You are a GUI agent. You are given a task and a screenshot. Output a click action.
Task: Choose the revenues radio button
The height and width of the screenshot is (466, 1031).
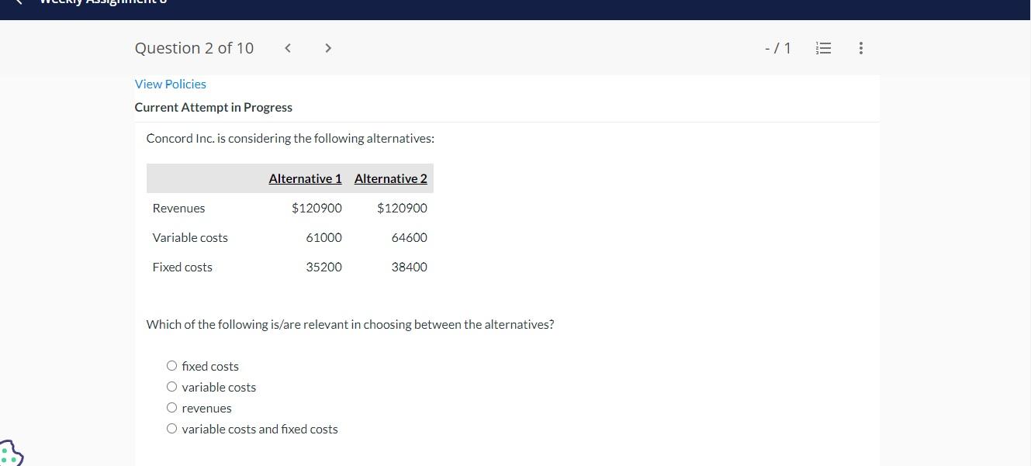(171, 407)
